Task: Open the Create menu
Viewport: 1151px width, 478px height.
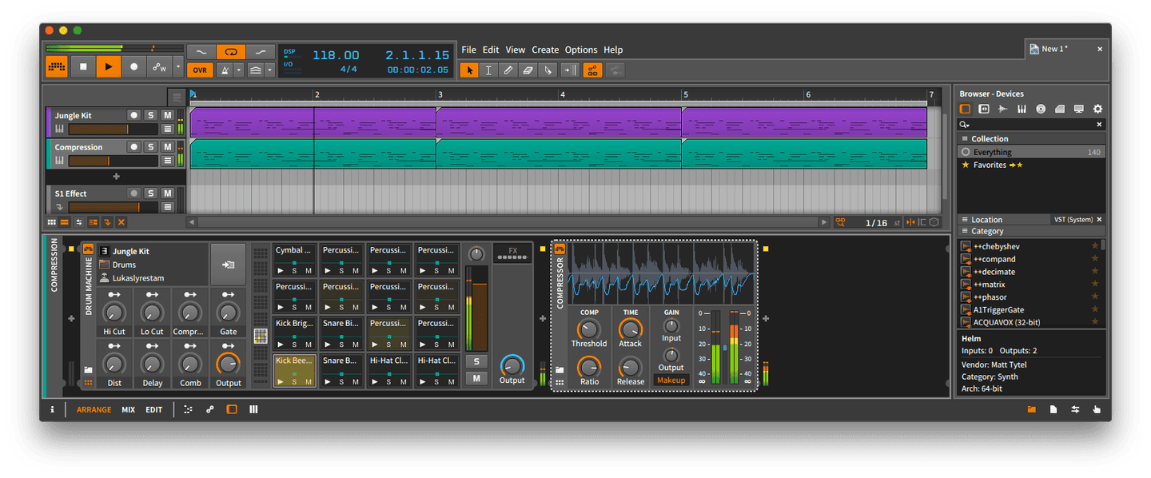Action: pyautogui.click(x=545, y=50)
